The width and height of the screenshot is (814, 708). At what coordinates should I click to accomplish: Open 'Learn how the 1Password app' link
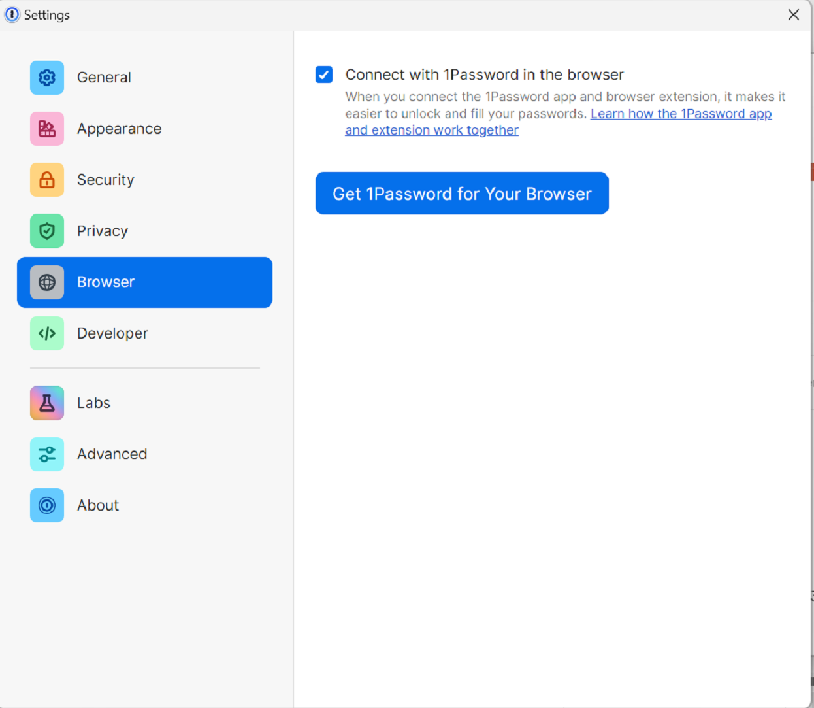[x=681, y=114]
